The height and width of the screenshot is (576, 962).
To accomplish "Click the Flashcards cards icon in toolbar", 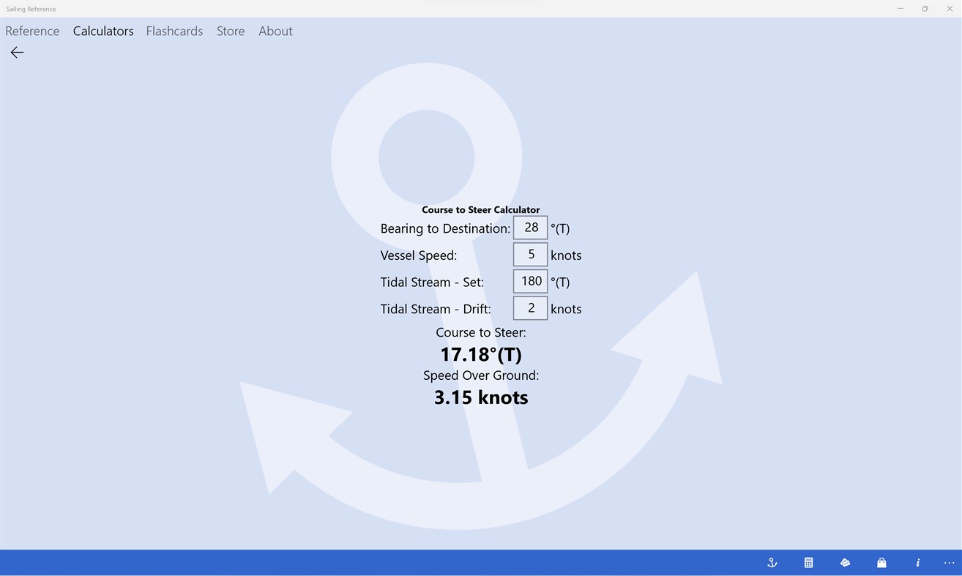I will point(845,562).
